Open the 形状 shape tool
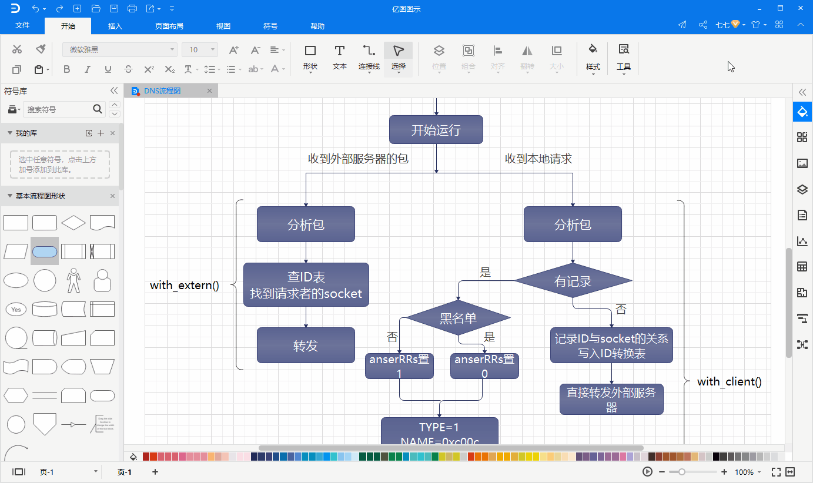 coord(310,58)
